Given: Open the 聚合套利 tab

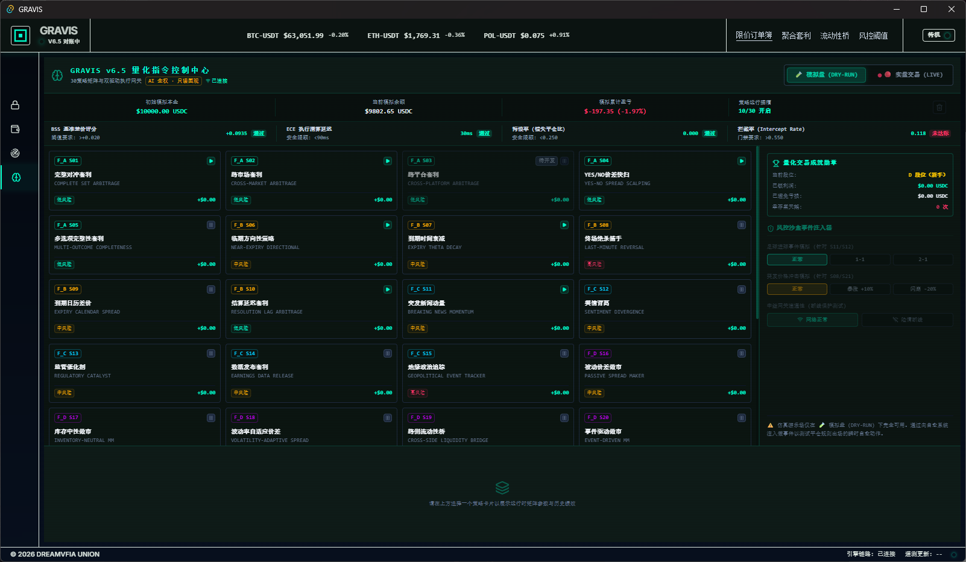Looking at the screenshot, I should (796, 36).
